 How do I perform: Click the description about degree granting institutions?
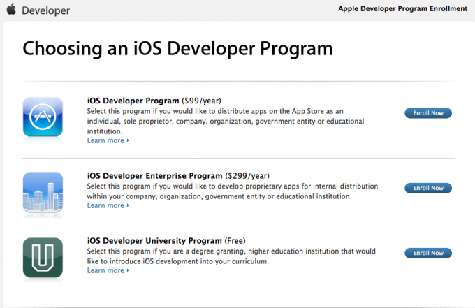tap(231, 256)
